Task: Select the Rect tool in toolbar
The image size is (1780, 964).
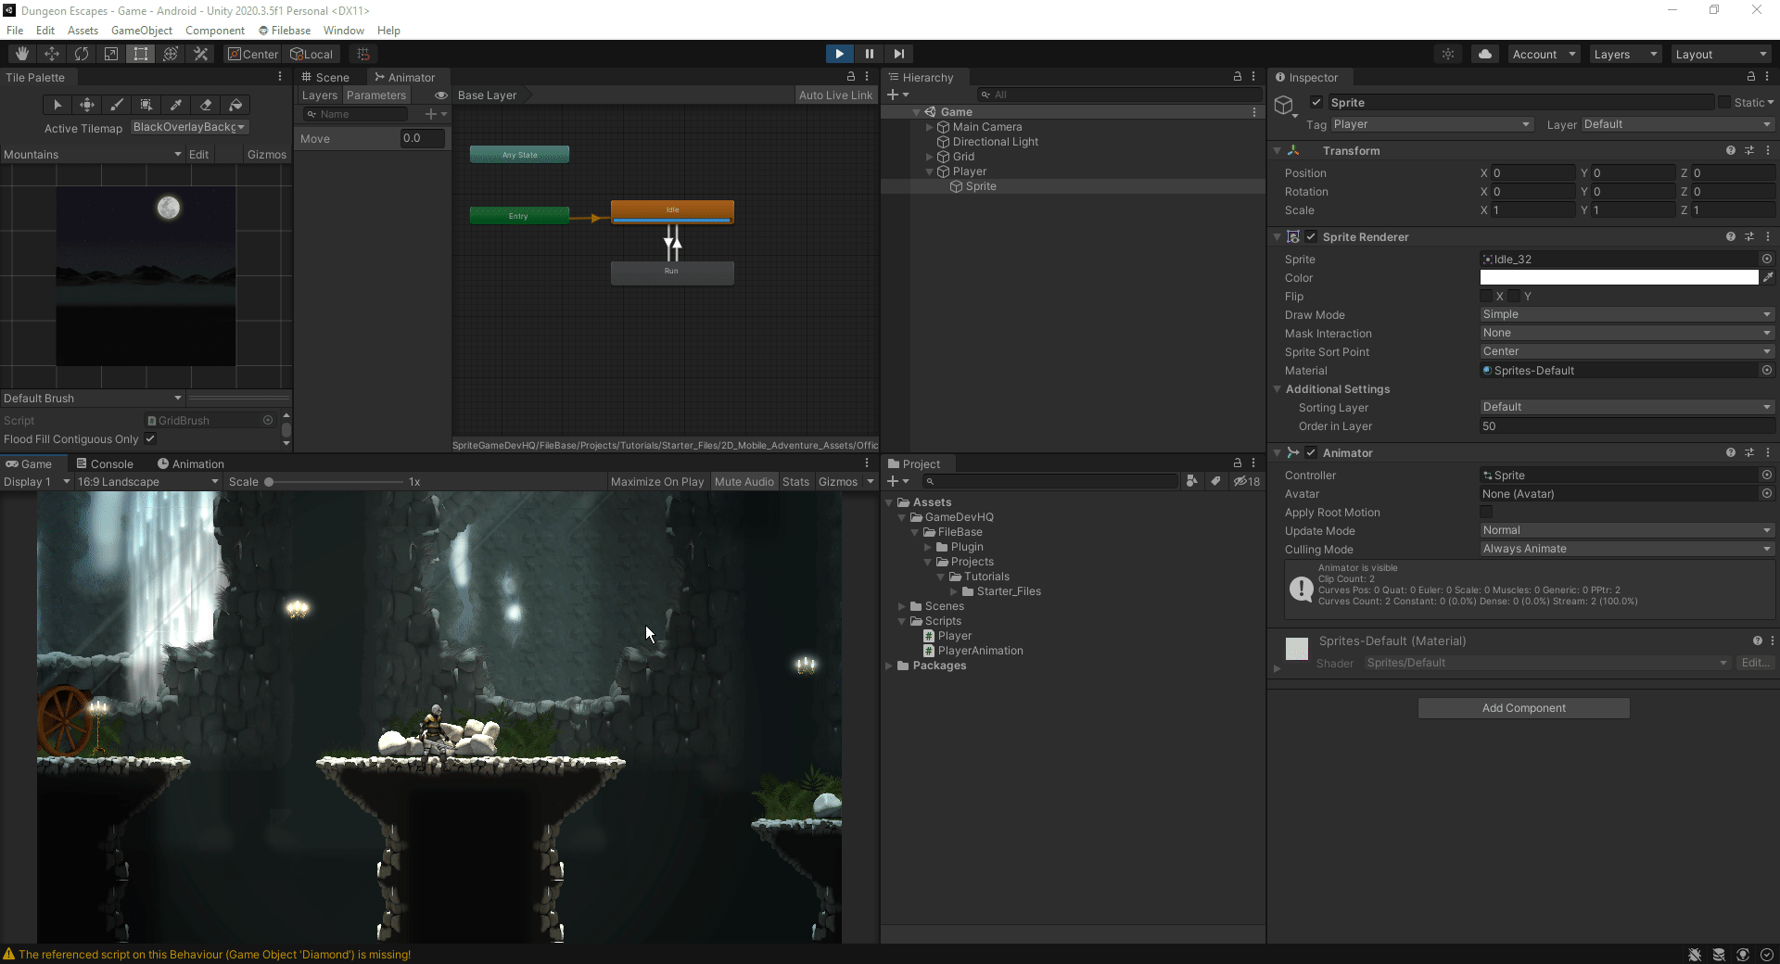Action: pyautogui.click(x=141, y=54)
